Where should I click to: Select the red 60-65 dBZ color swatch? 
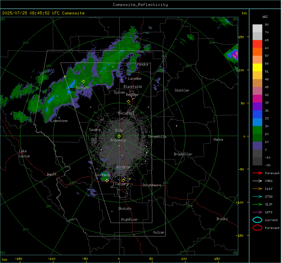[x=257, y=44]
